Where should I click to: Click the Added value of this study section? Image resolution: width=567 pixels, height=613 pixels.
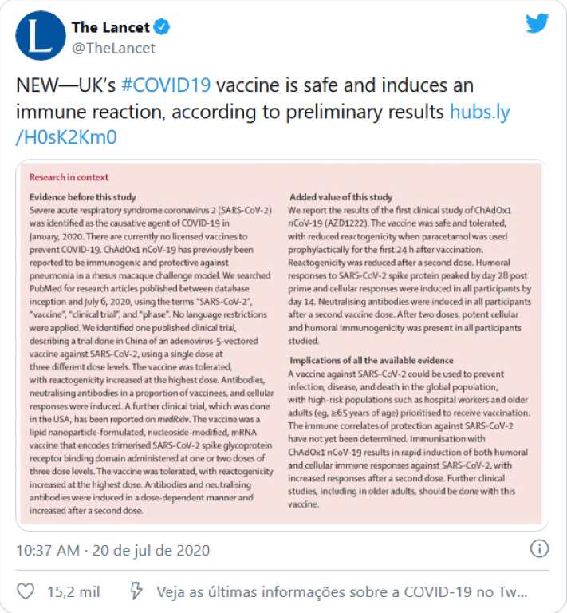(x=341, y=197)
